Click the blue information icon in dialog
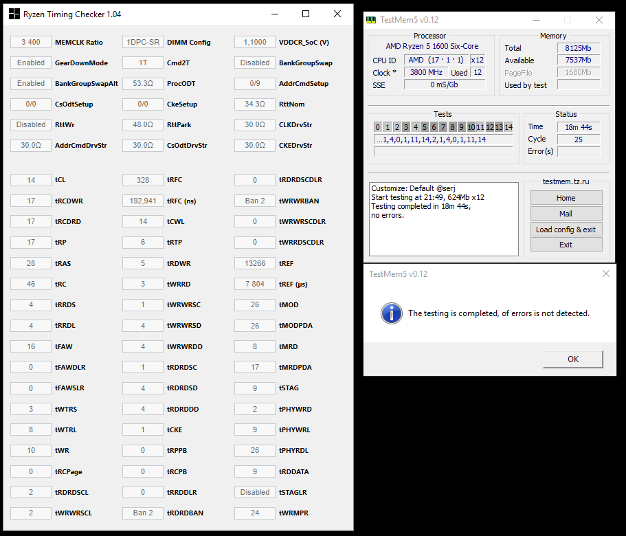The image size is (626, 536). [x=391, y=313]
